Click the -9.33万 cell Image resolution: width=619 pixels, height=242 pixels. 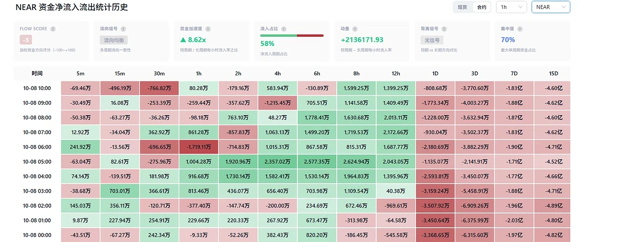[199, 236]
